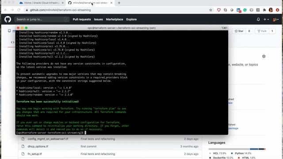Click the "hashicorp/local: version" constraint line
Image resolution: width=283 pixels, height=159 pixels.
coord(44,88)
